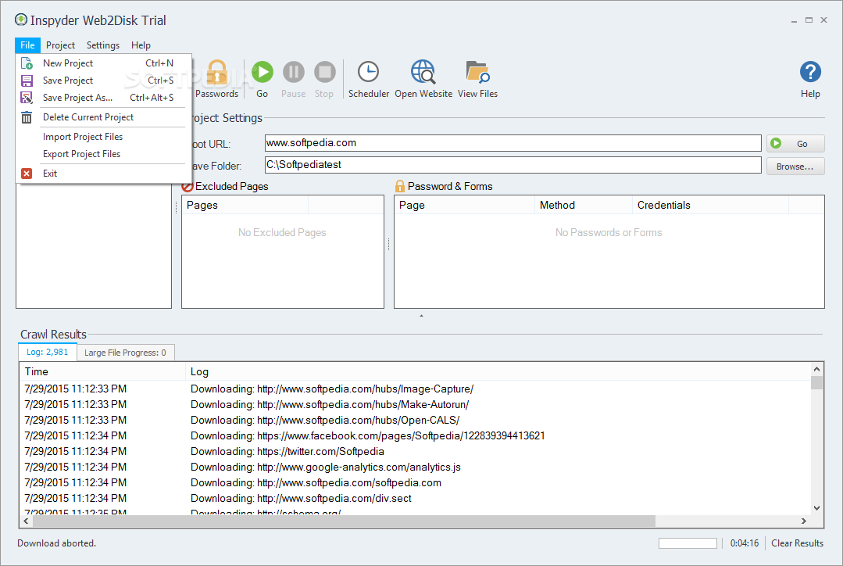Click the Inspyder Web2Disk app icon in title bar
The height and width of the screenshot is (566, 843).
tap(21, 20)
